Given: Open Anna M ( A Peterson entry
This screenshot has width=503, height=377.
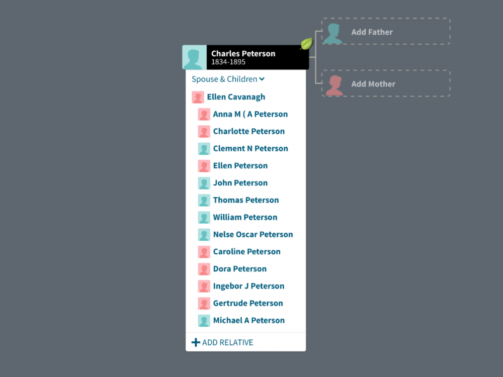Looking at the screenshot, I should (x=250, y=114).
